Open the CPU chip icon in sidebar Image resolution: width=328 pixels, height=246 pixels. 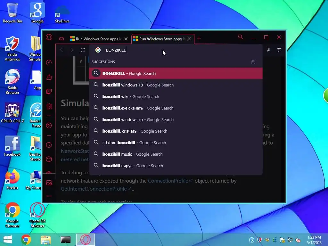49,106
